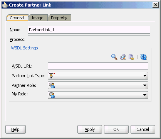Viewport: 161px width, 139px height.
Task: Click the Define Adapter Service icon
Action: click(131, 57)
